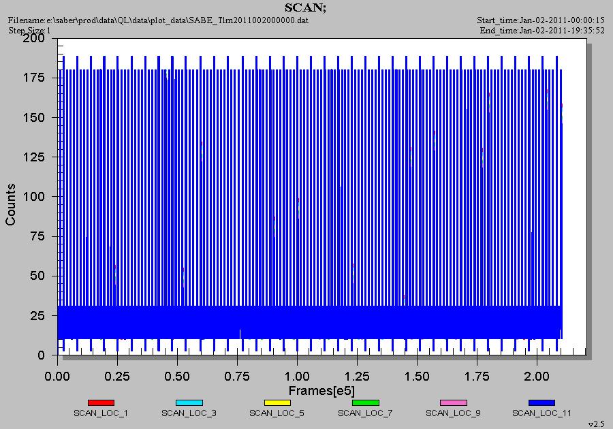Click the Start_time header text
Viewport: 613px width, 429px height.
541,20
